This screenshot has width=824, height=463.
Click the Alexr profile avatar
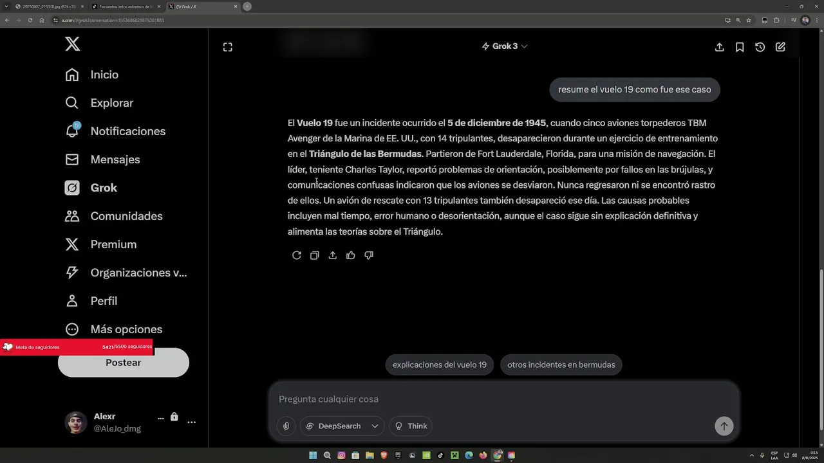click(76, 422)
